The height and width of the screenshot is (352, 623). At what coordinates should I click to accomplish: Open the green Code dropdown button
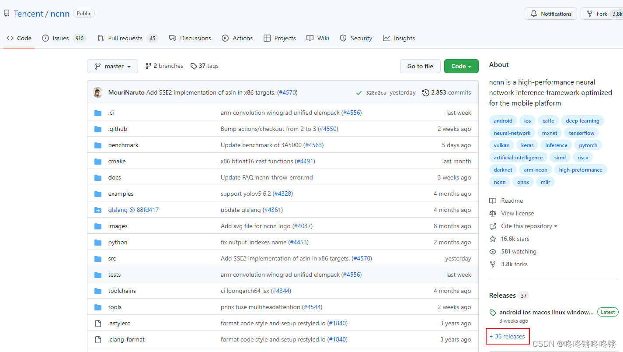461,66
